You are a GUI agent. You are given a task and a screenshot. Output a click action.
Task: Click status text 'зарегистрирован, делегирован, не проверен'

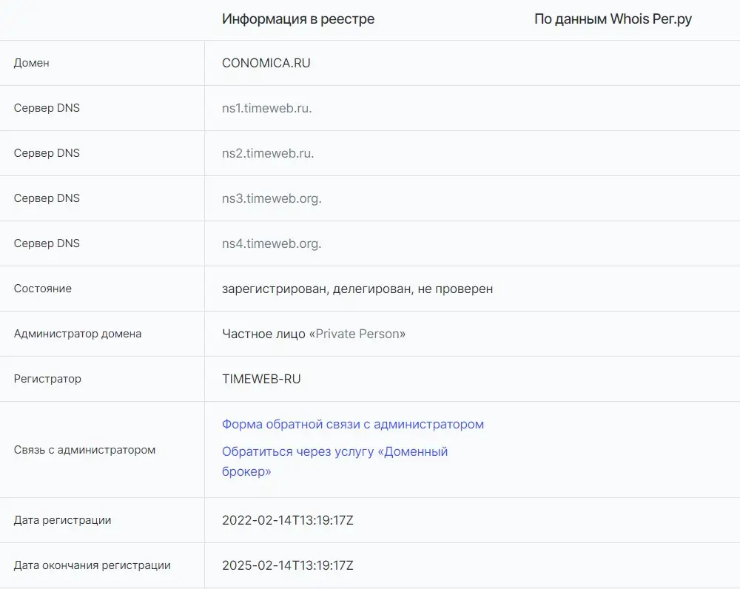(x=357, y=289)
